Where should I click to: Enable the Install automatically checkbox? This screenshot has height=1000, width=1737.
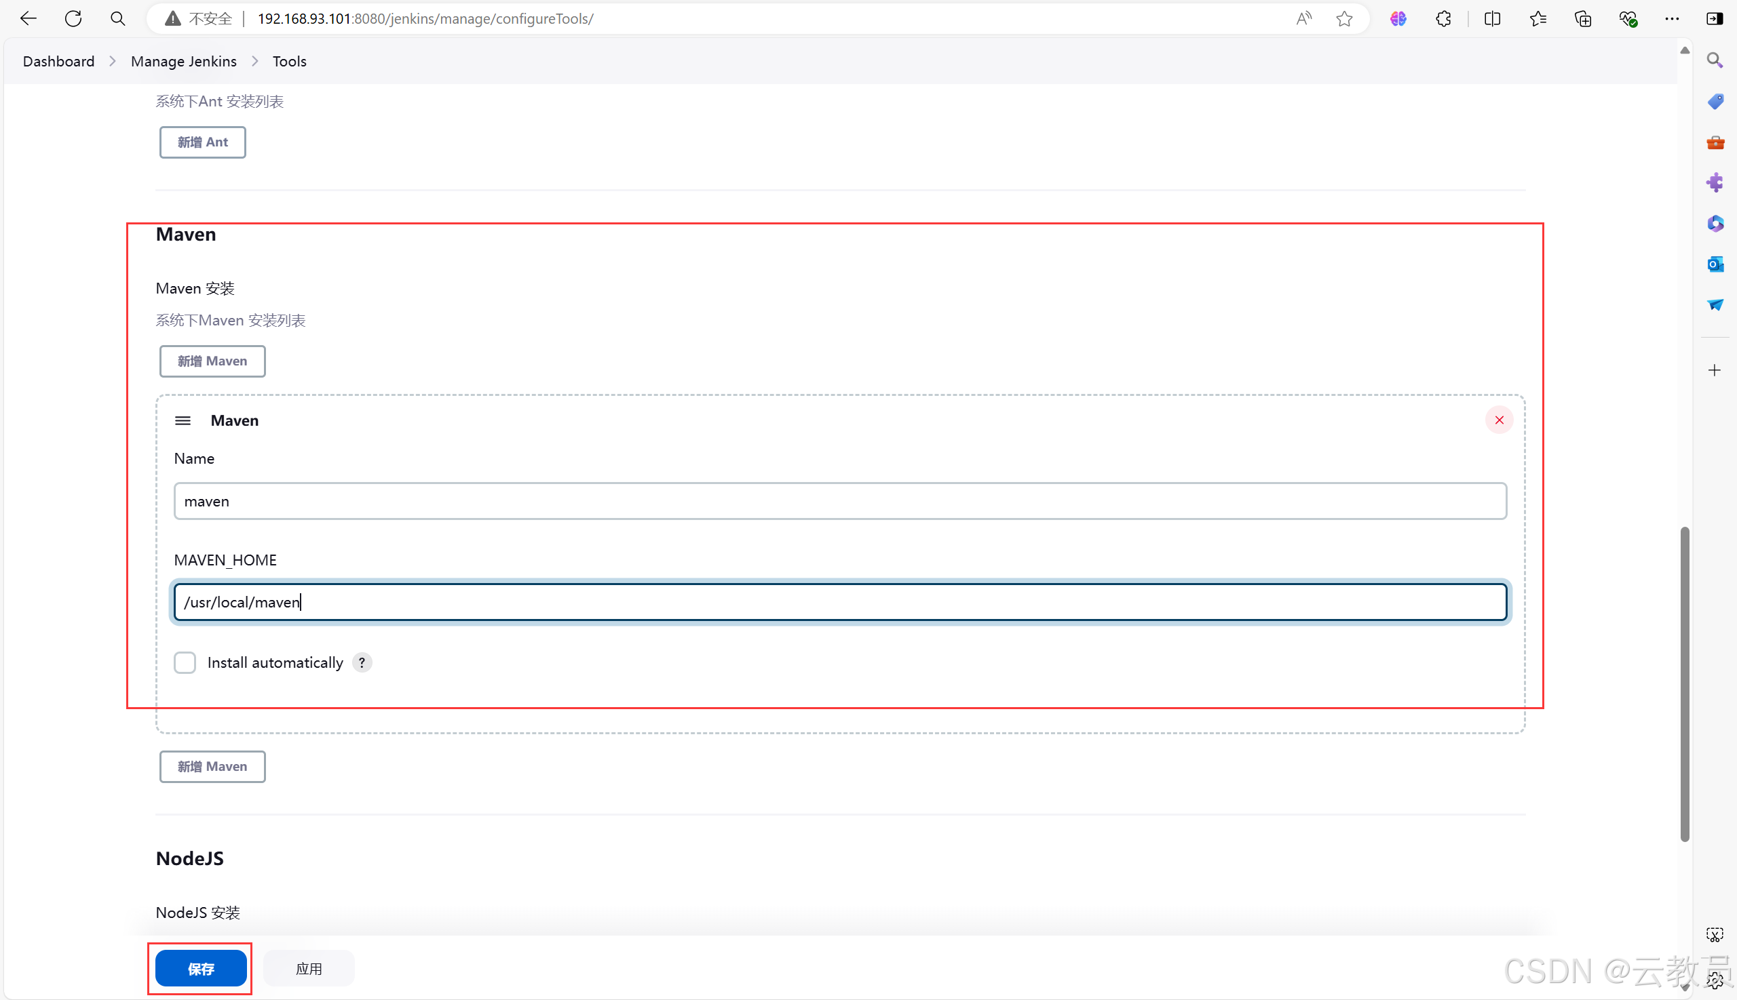pyautogui.click(x=185, y=663)
